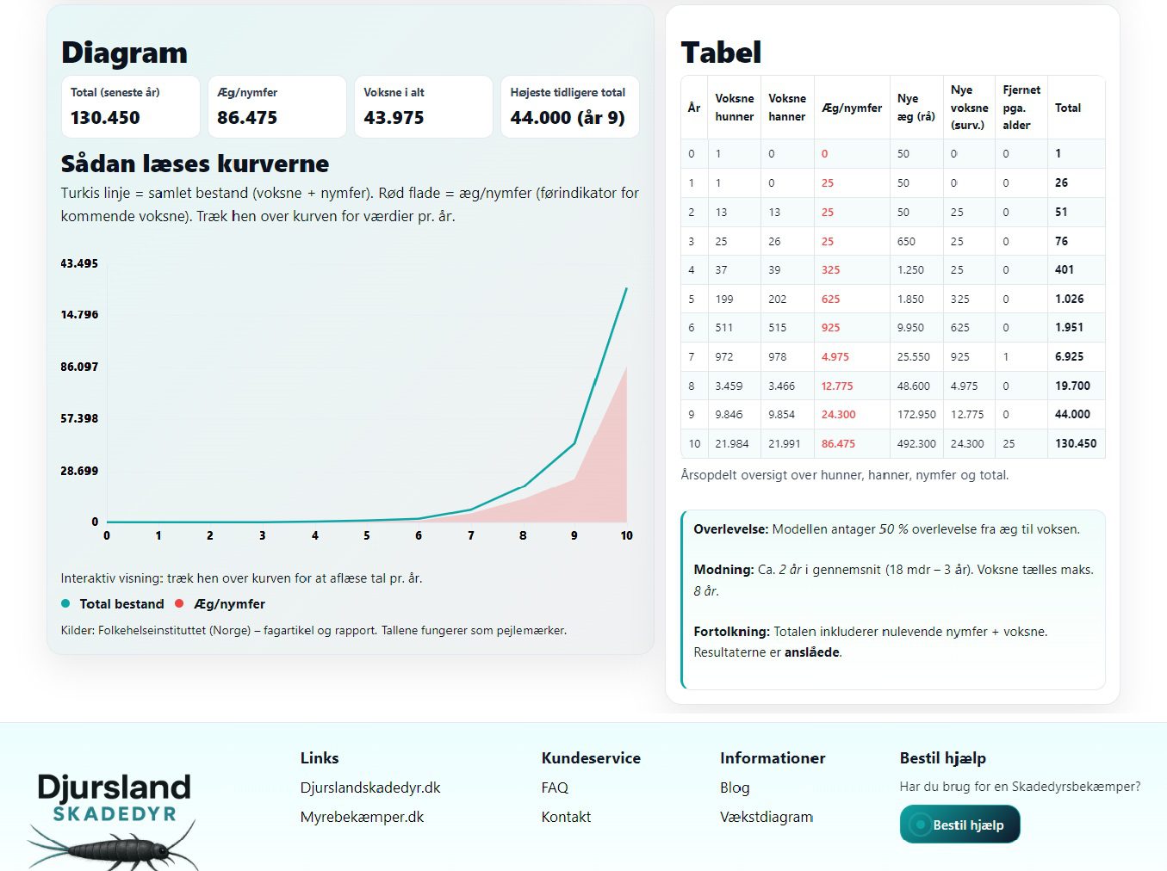Click the Højeste tidligere total card
Screen dimensions: 1167x871
pyautogui.click(x=570, y=106)
